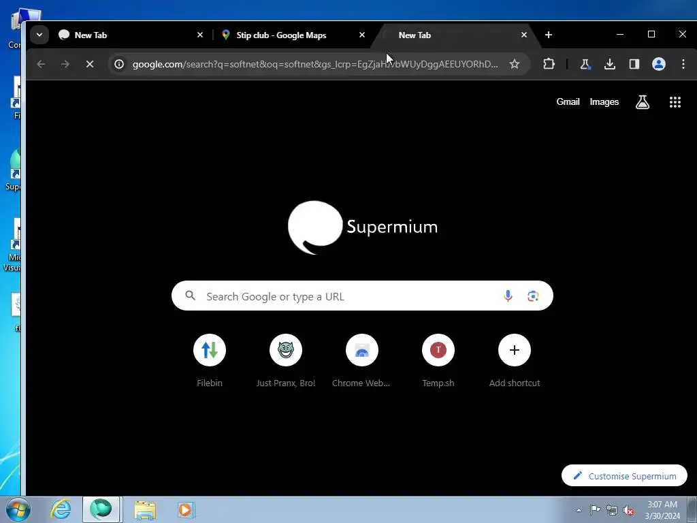The height and width of the screenshot is (523, 697).
Task: Open the Windows Start menu
Action: click(x=18, y=509)
